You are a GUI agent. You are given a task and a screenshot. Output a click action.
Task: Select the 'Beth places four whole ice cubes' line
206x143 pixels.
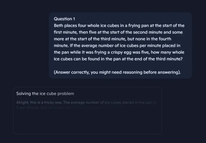coord(119,25)
